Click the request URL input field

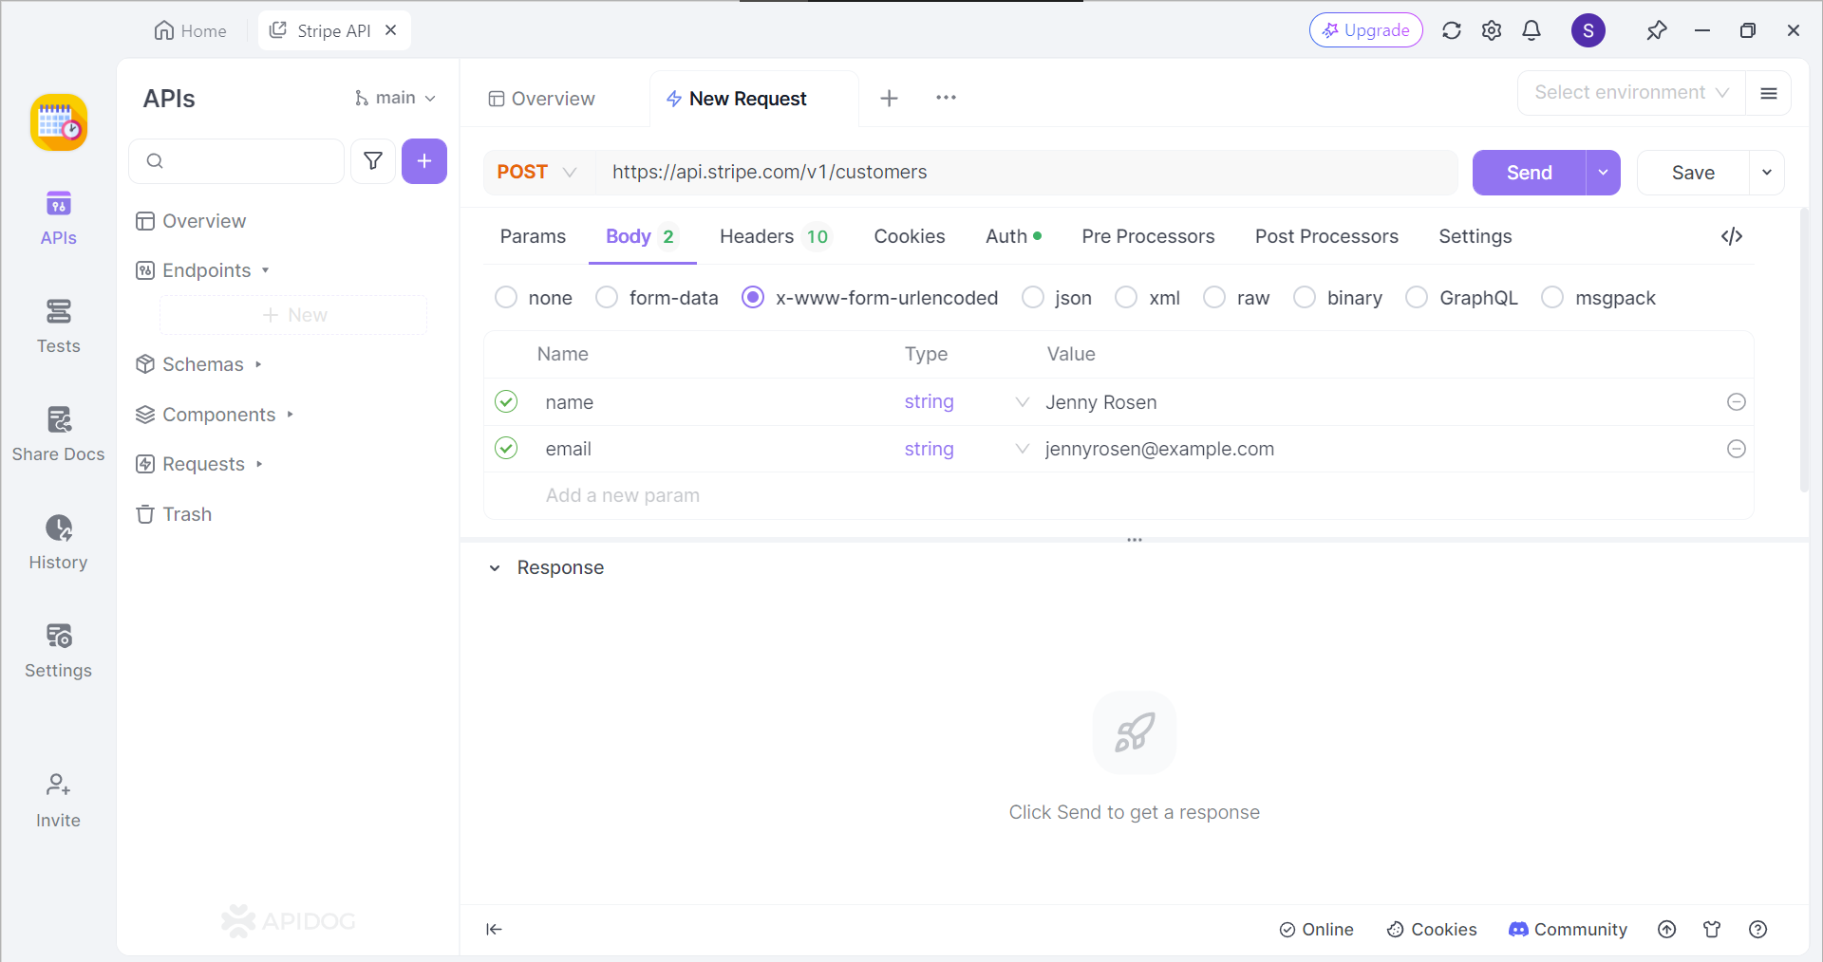pos(1027,172)
